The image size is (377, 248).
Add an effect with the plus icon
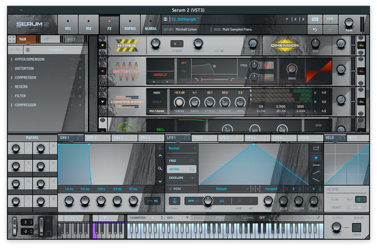(12, 50)
